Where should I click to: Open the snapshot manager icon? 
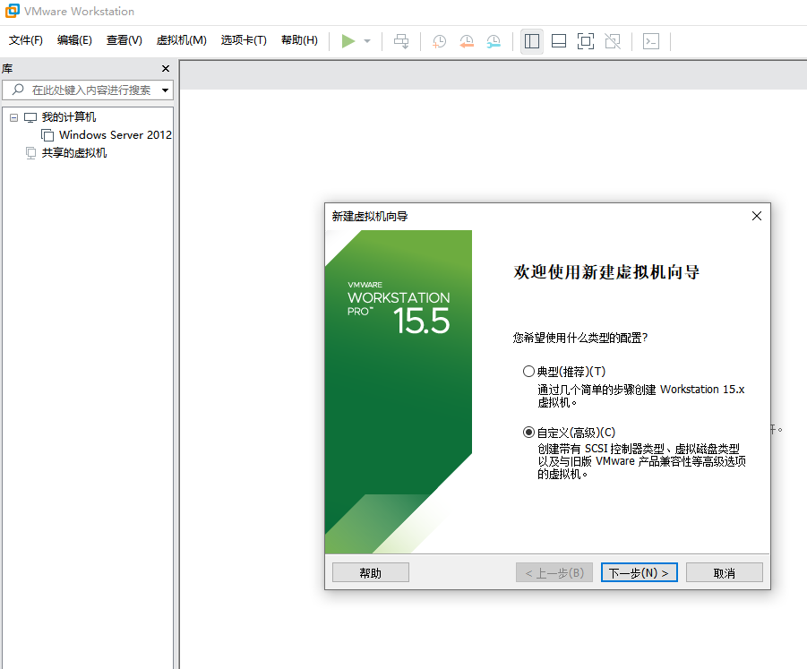(x=494, y=41)
